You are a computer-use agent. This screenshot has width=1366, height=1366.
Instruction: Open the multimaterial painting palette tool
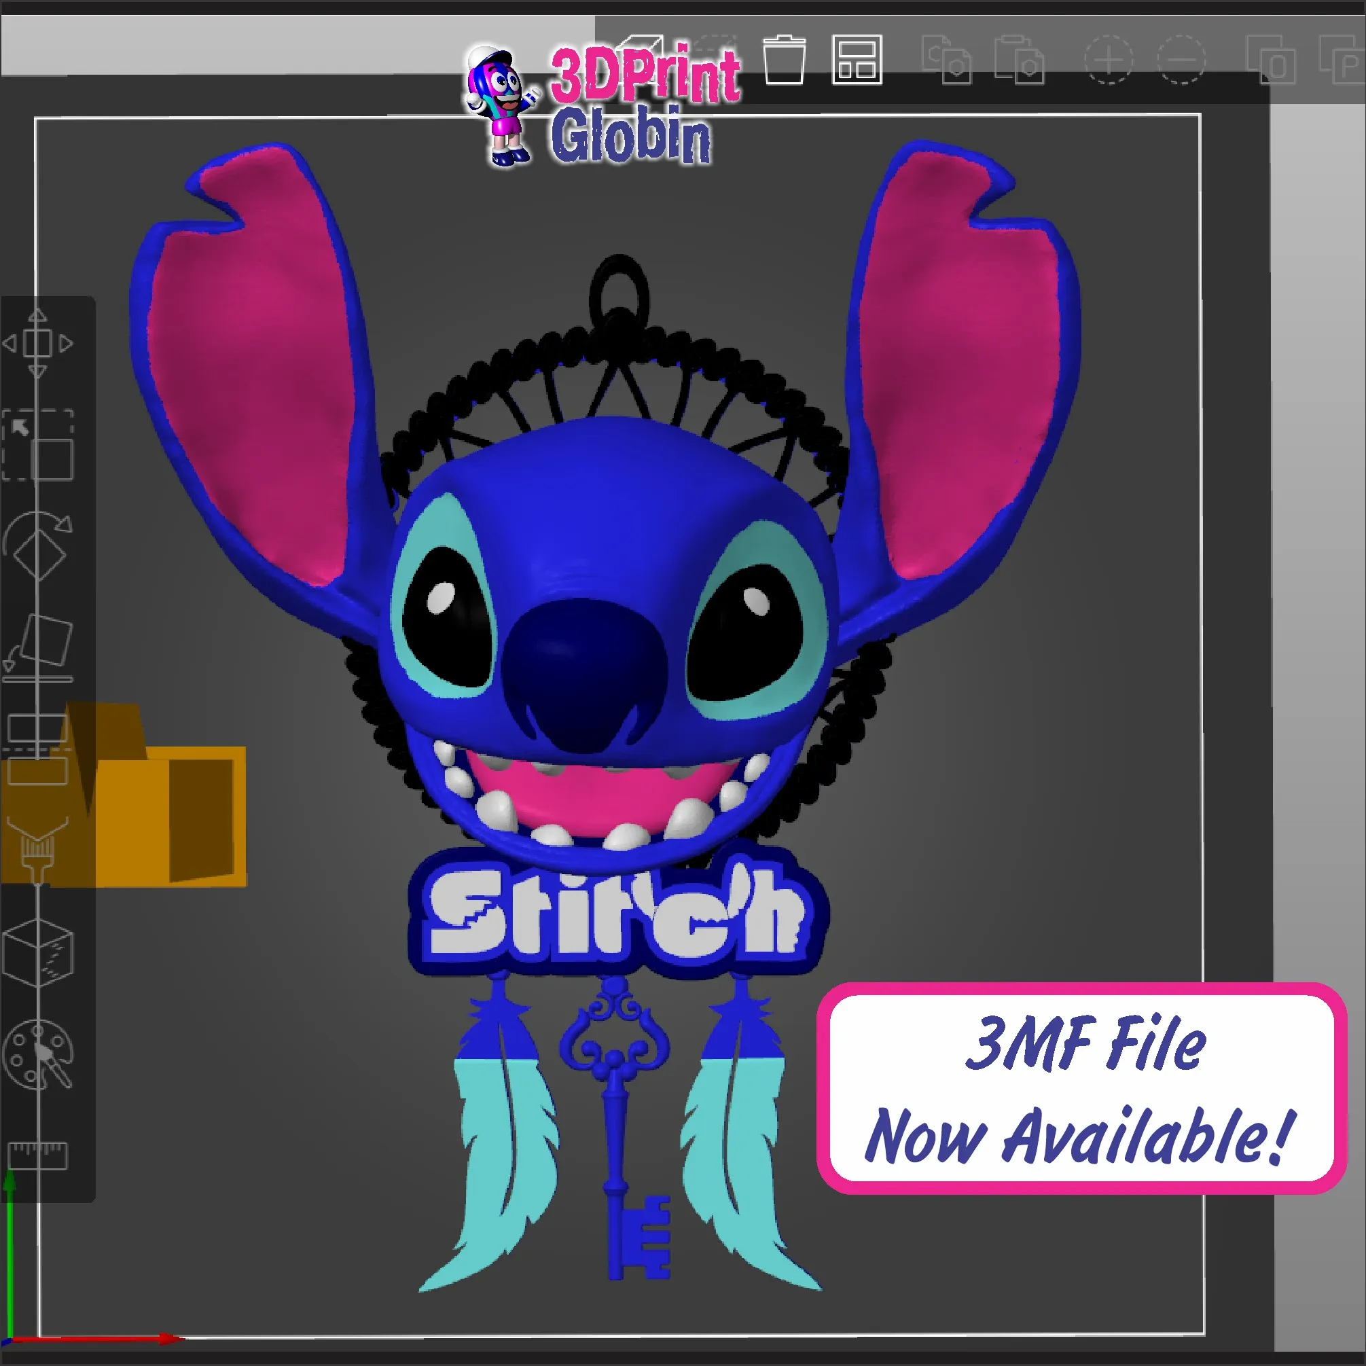pos(37,1054)
